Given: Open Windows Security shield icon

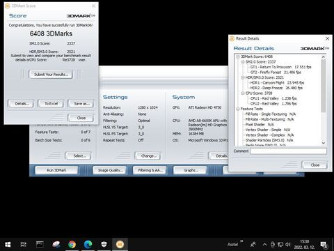Looking at the screenshot, I should [x=104, y=244].
